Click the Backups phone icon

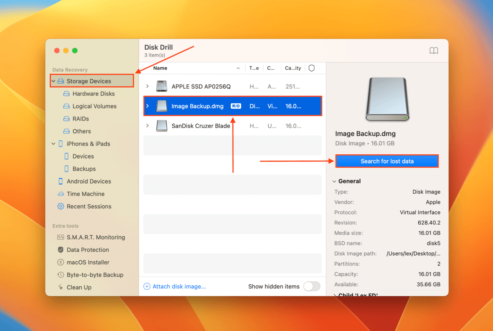click(67, 169)
